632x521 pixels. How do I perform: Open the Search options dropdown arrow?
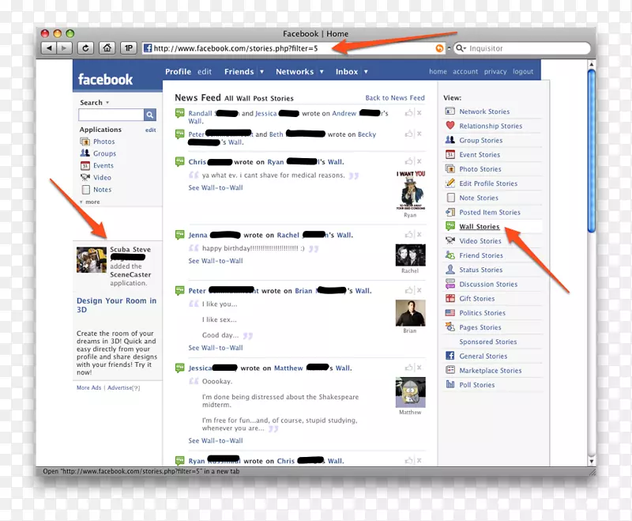tap(107, 103)
